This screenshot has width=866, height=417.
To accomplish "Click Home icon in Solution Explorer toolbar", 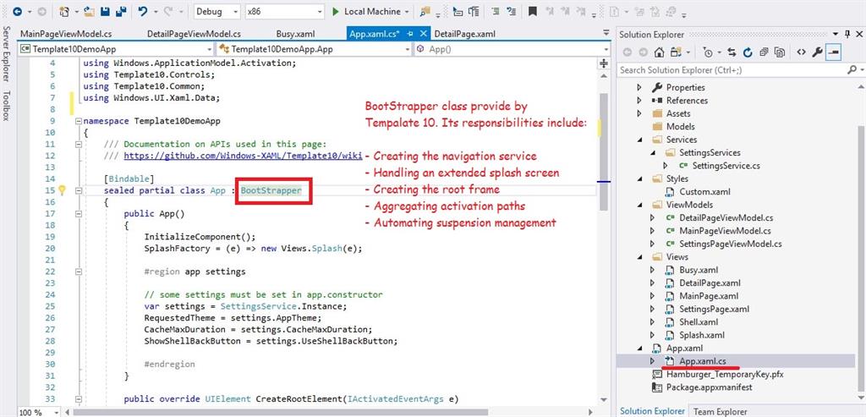I will (x=659, y=52).
